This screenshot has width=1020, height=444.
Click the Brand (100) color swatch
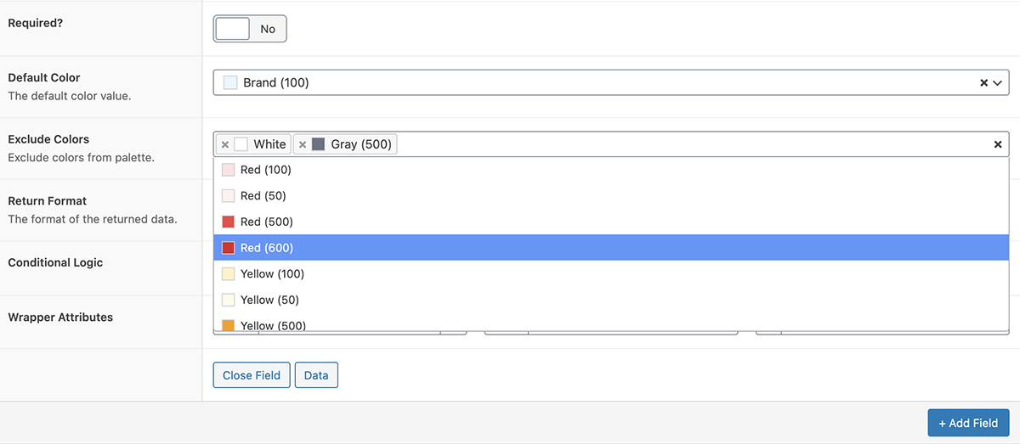(230, 83)
